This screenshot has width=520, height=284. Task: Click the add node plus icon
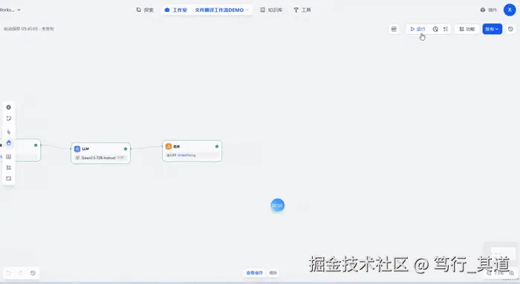[x=9, y=108]
